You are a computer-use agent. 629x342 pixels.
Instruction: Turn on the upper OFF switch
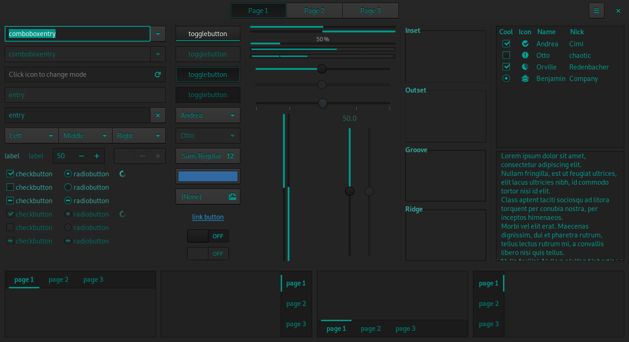coord(208,236)
